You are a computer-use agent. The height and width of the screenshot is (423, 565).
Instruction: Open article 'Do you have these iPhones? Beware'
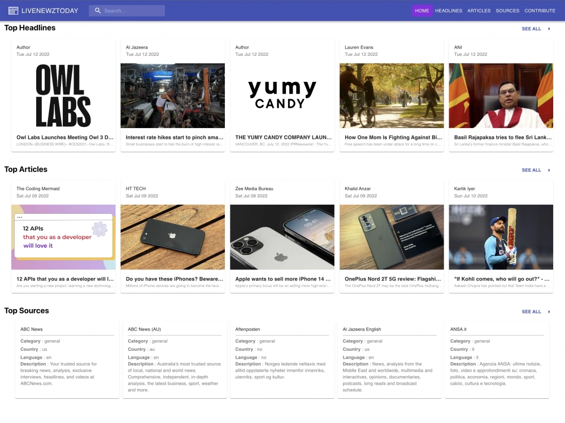point(175,279)
